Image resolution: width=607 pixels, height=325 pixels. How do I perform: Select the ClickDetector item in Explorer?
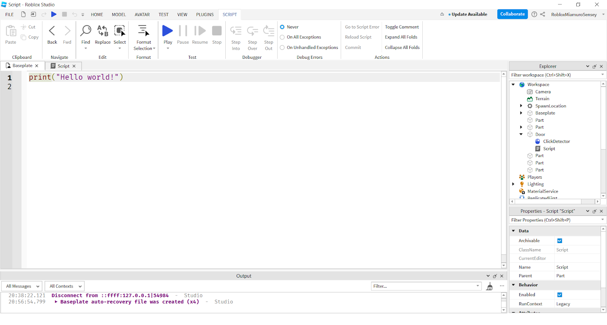[x=556, y=141]
